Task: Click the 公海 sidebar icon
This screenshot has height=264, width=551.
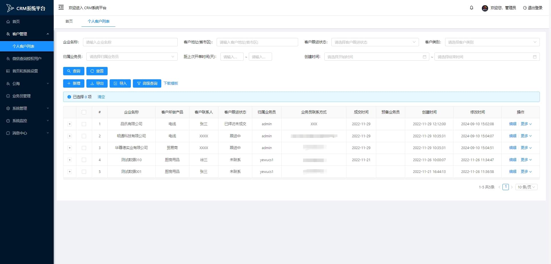Action: [x=8, y=84]
